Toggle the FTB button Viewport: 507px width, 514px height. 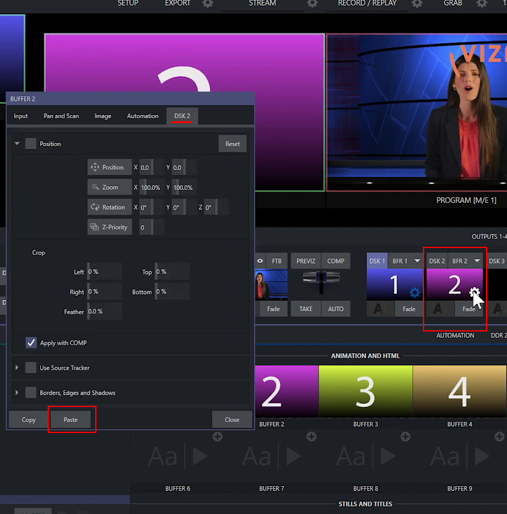pyautogui.click(x=276, y=261)
